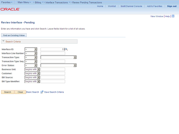Image resolution: width=179 pixels, height=134 pixels.
Task: Click the Review Interface - Pending heading
Action: [x=18, y=22]
